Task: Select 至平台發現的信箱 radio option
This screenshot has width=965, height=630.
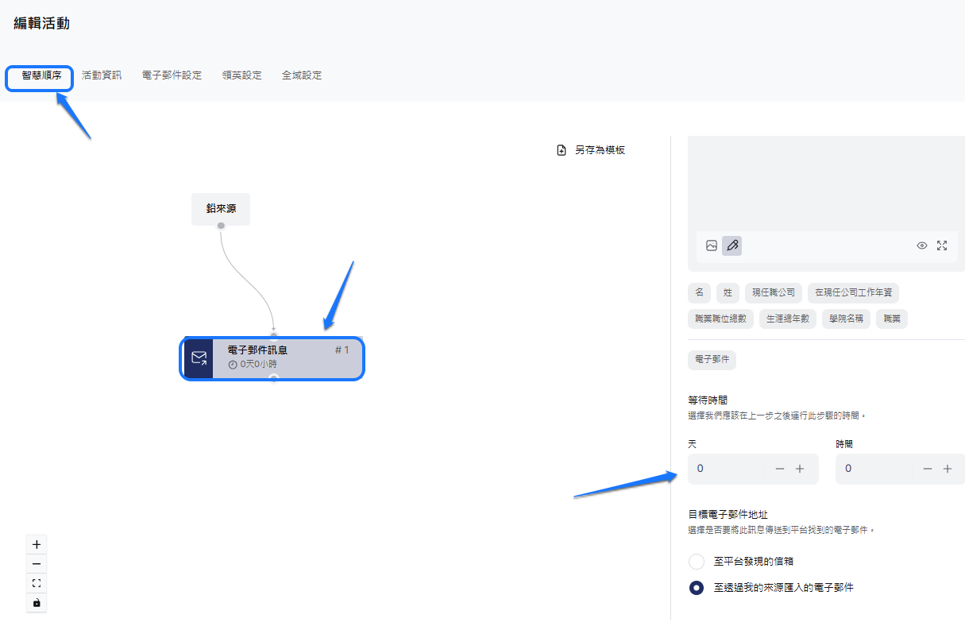Action: (x=697, y=562)
